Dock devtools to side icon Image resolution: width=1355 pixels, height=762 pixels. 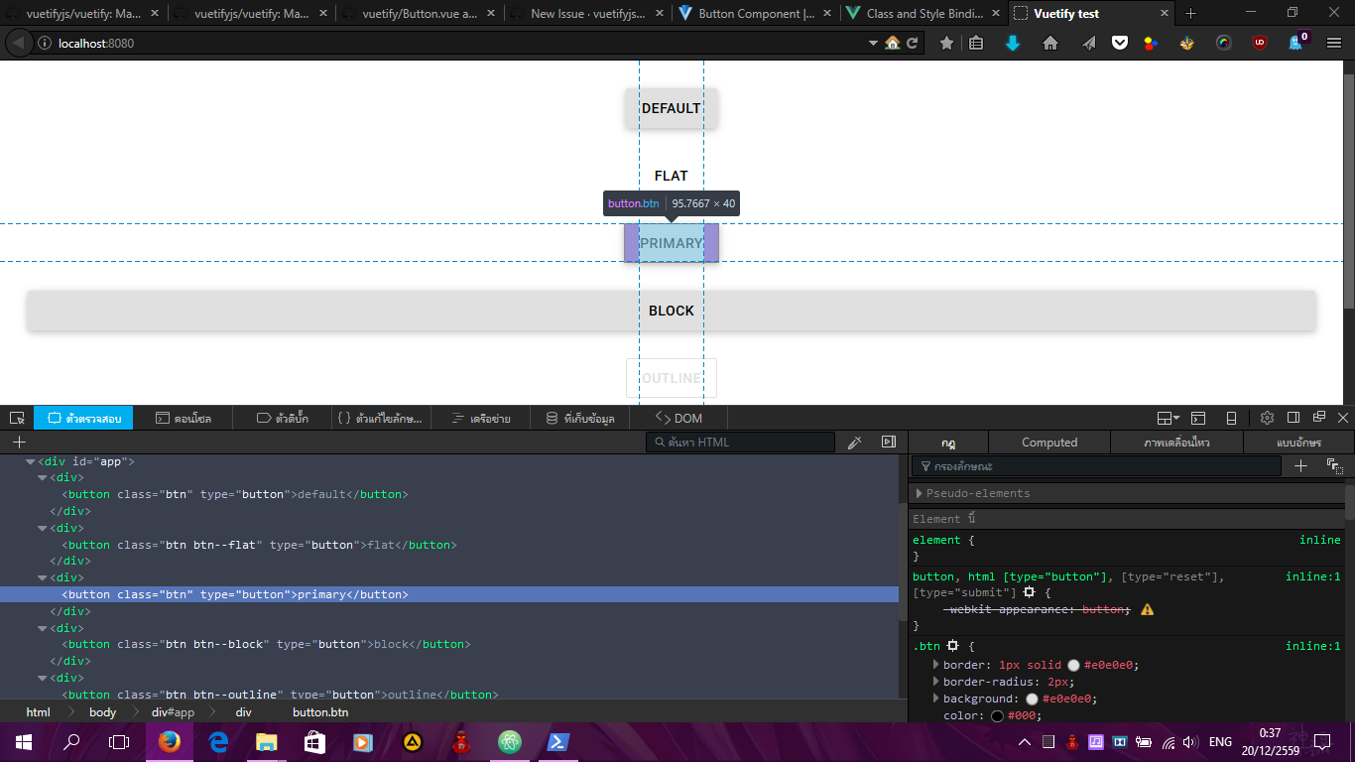coord(1293,418)
